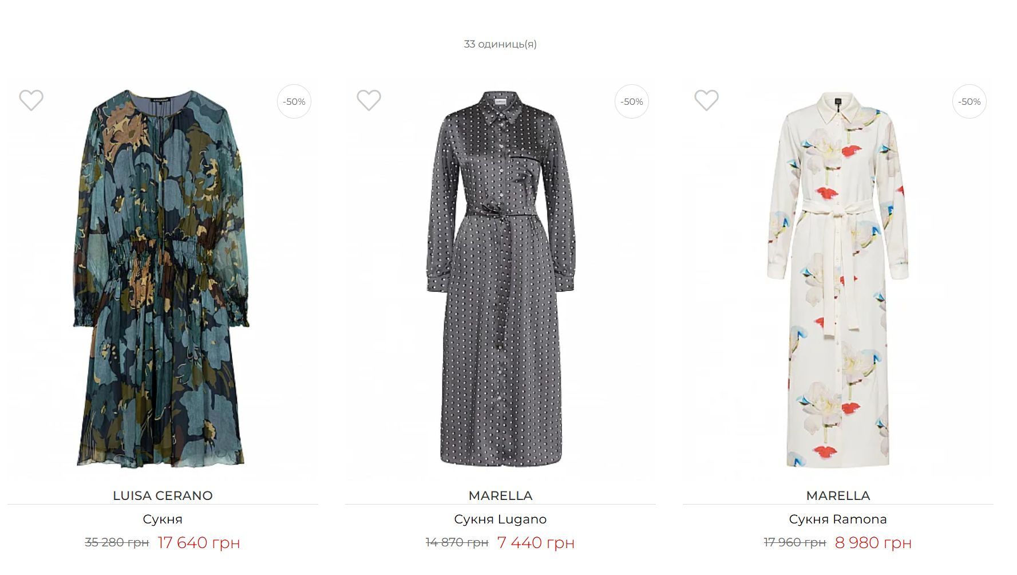Click -50% discount badge on Lugano dress
The height and width of the screenshot is (575, 1017).
(x=632, y=101)
